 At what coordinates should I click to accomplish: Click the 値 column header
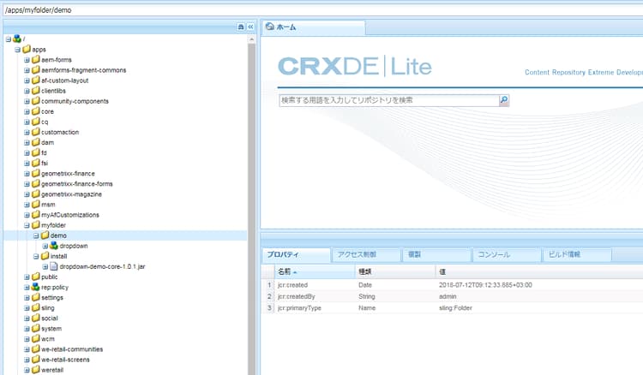click(539, 271)
